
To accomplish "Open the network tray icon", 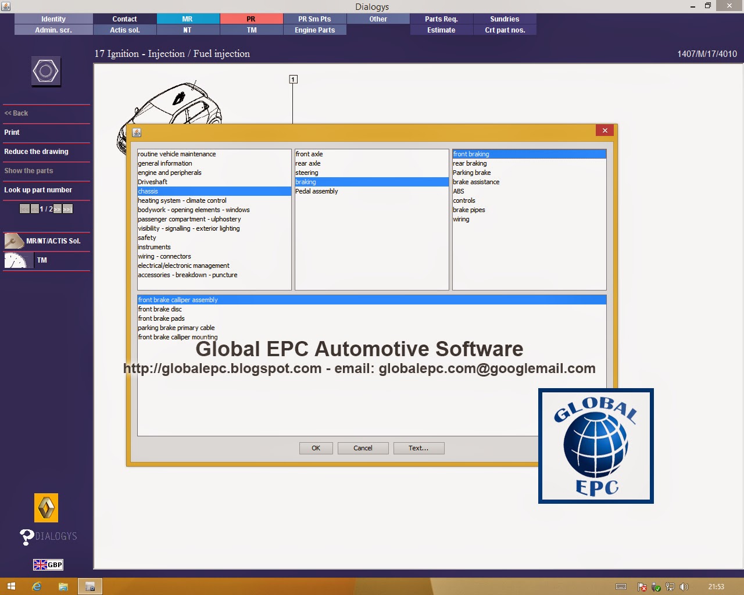I will (670, 587).
